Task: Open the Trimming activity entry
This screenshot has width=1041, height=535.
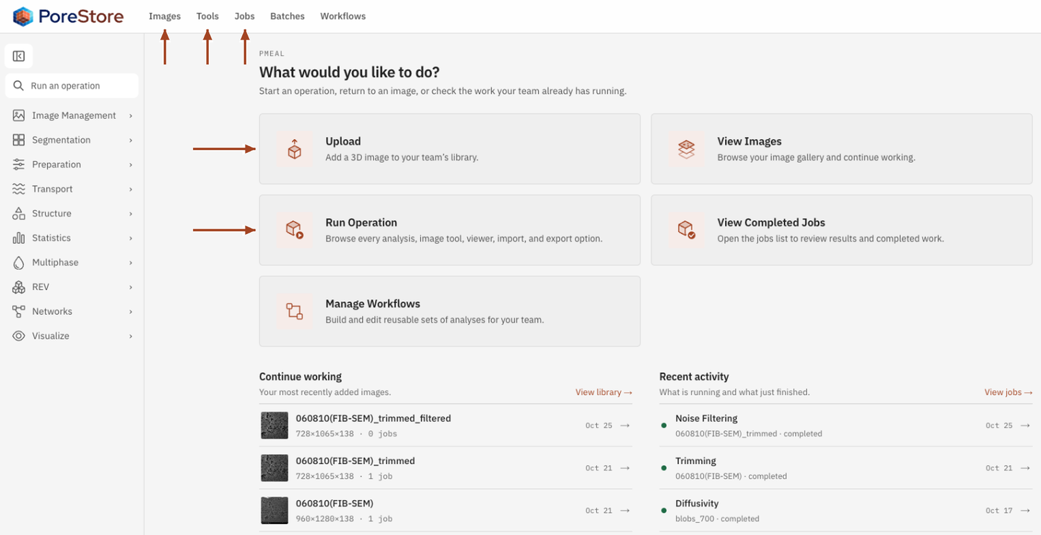Action: 845,468
